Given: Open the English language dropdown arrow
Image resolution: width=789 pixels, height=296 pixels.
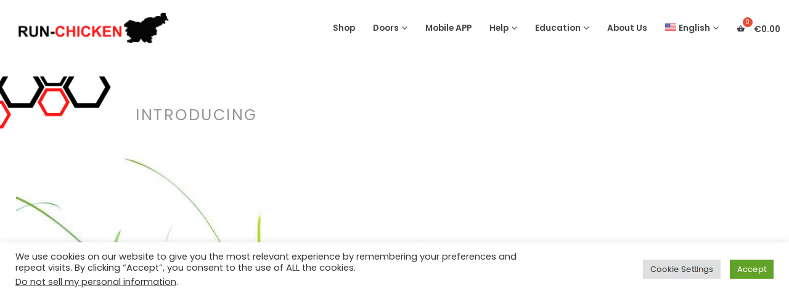Looking at the screenshot, I should pyautogui.click(x=716, y=28).
